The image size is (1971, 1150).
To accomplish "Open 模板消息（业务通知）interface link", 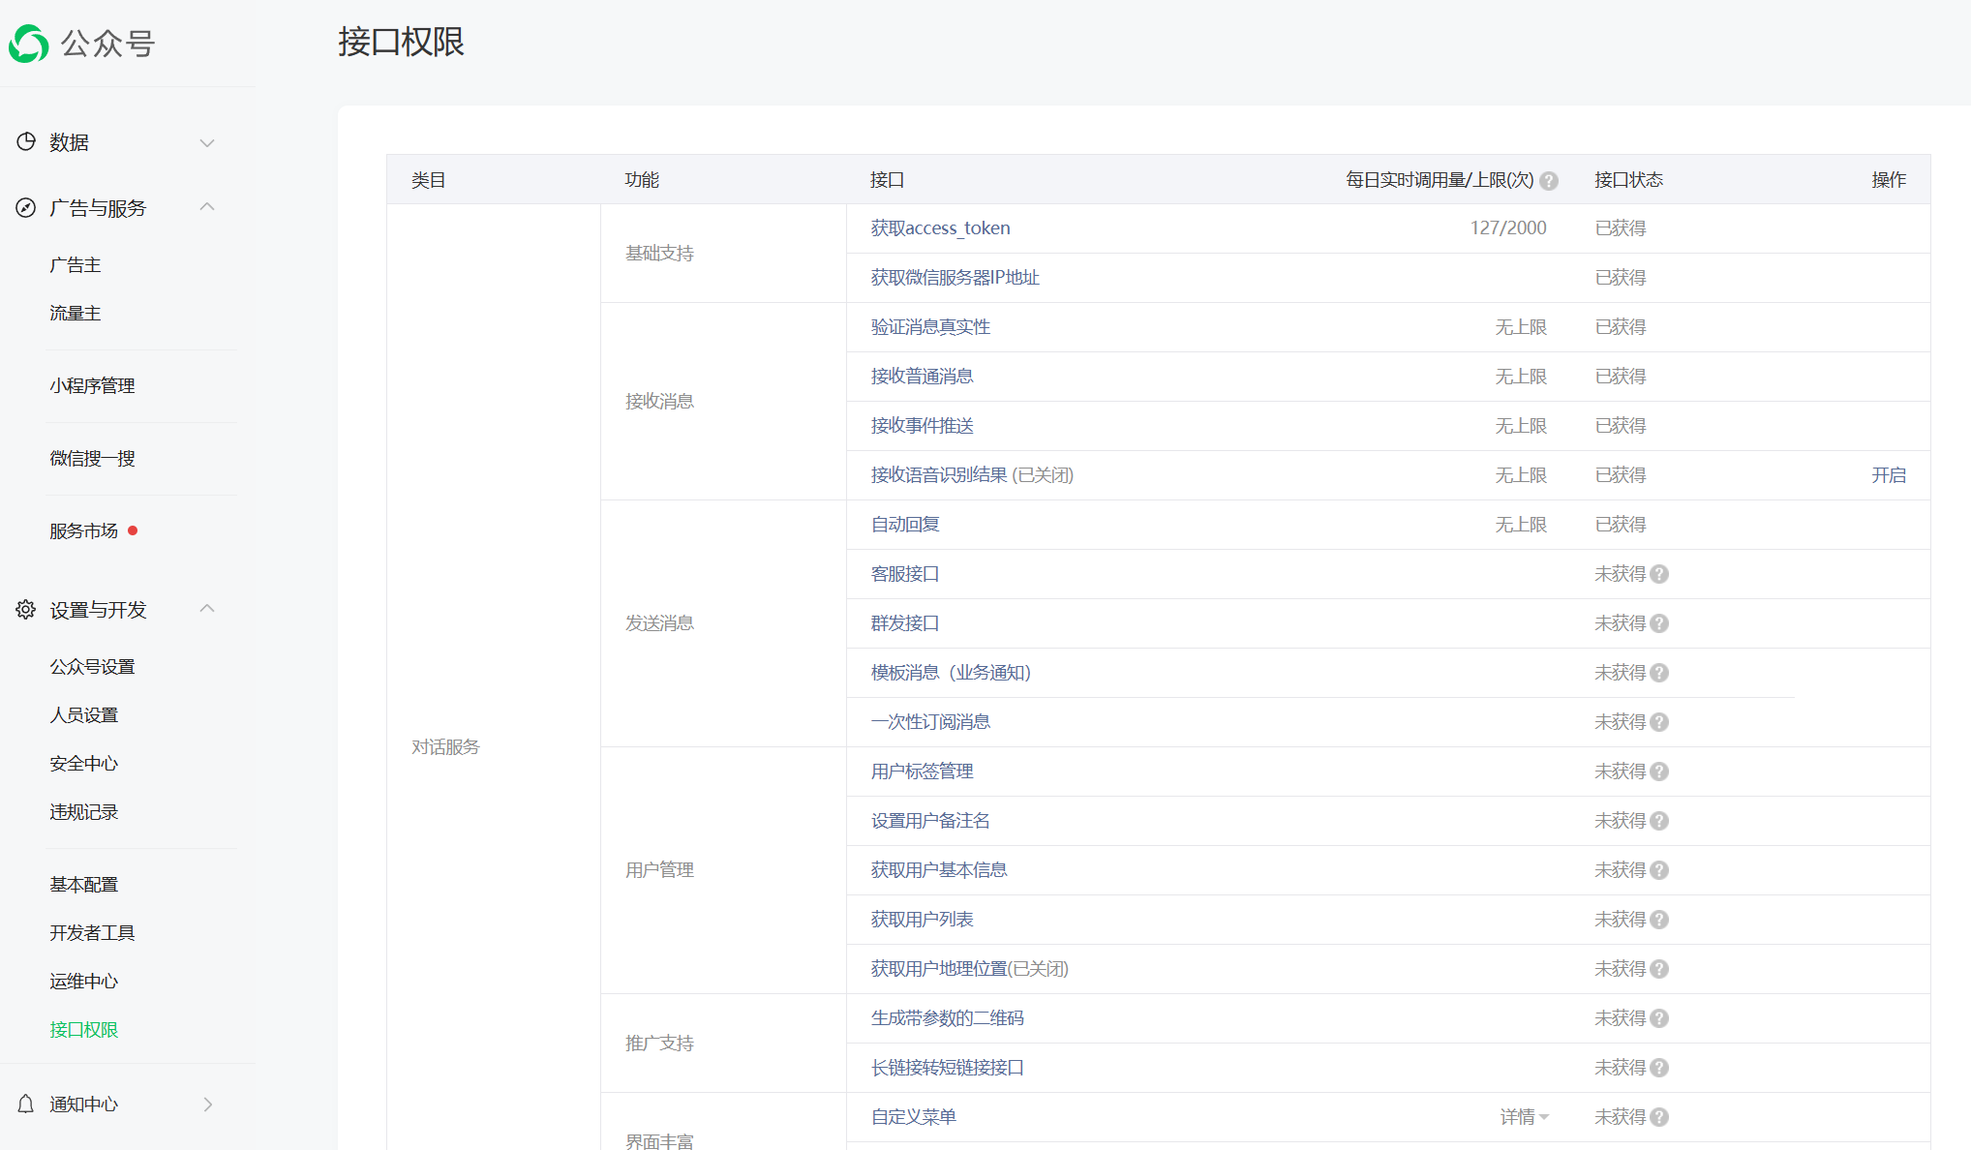I will (x=951, y=673).
